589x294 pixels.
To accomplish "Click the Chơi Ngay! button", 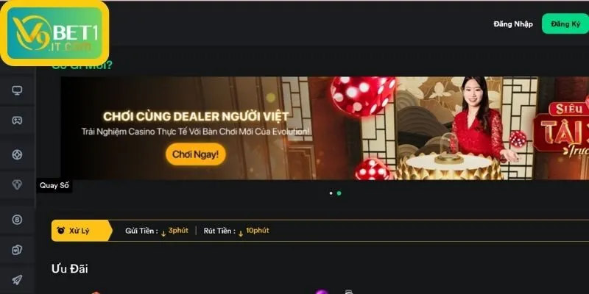I will point(195,154).
